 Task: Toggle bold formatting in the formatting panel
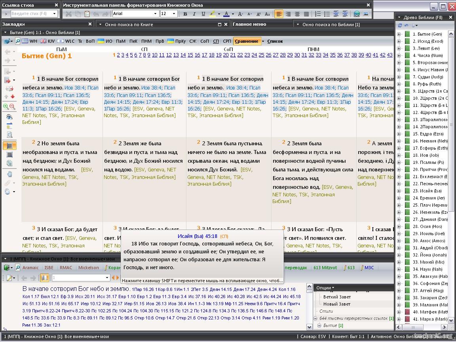click(185, 14)
